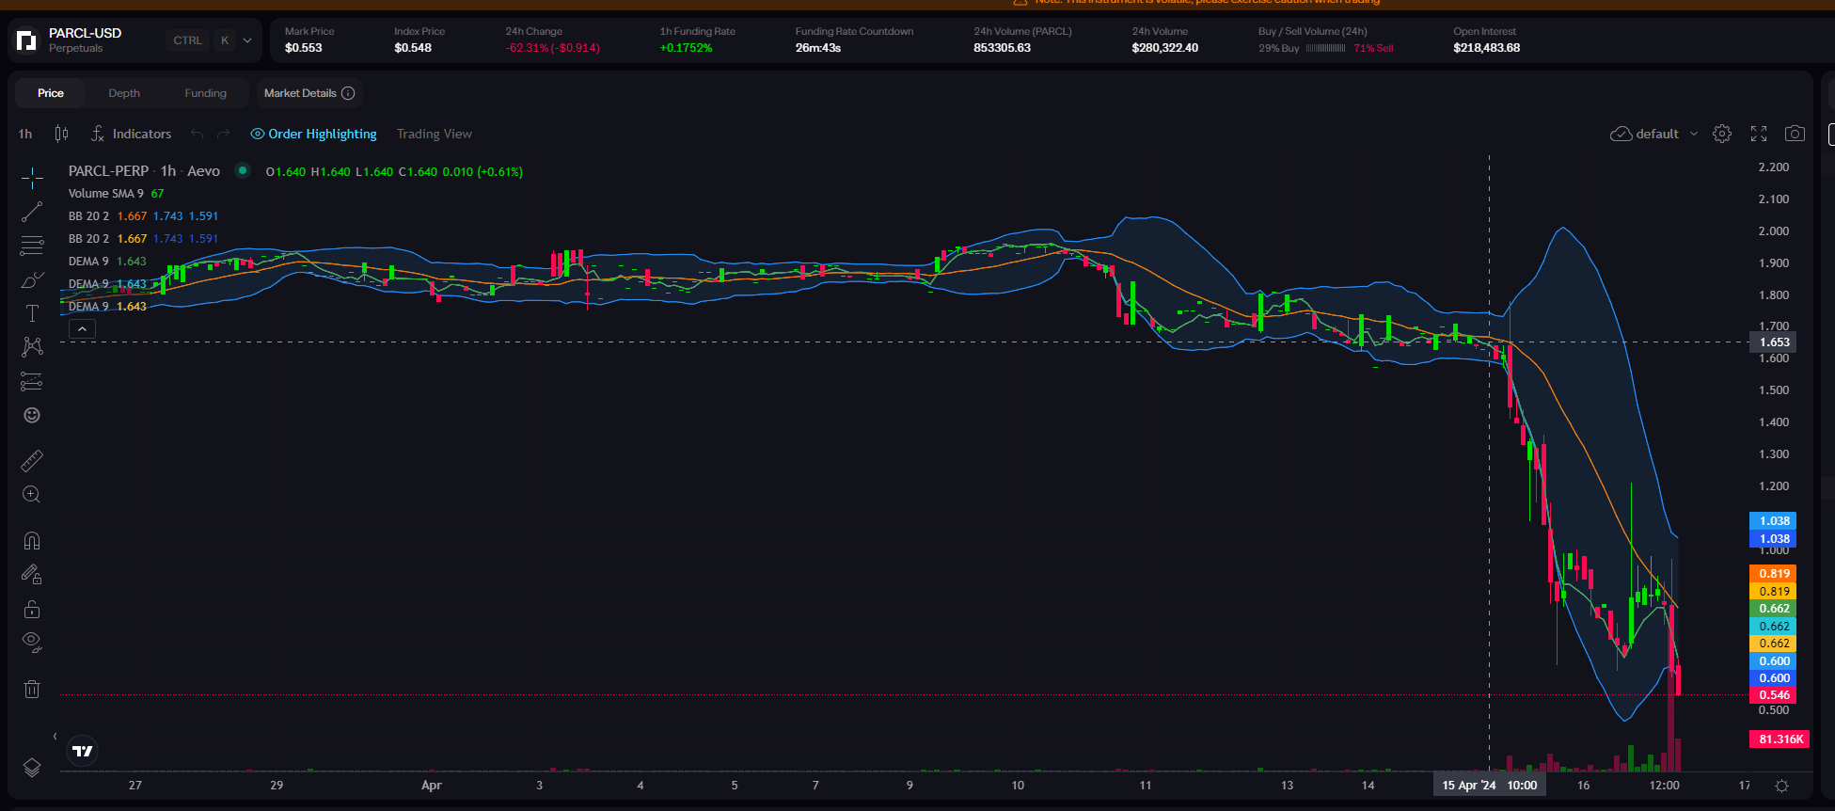Open the Market Details button
The height and width of the screenshot is (811, 1835).
click(x=308, y=93)
